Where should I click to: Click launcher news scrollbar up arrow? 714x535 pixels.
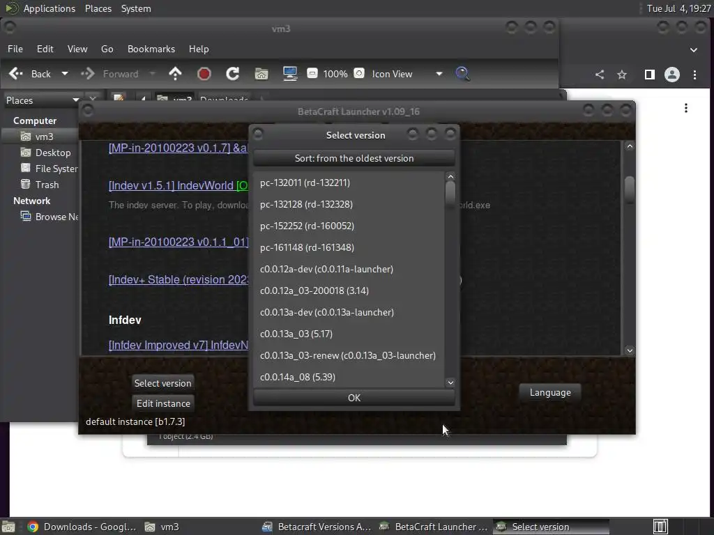coord(630,146)
